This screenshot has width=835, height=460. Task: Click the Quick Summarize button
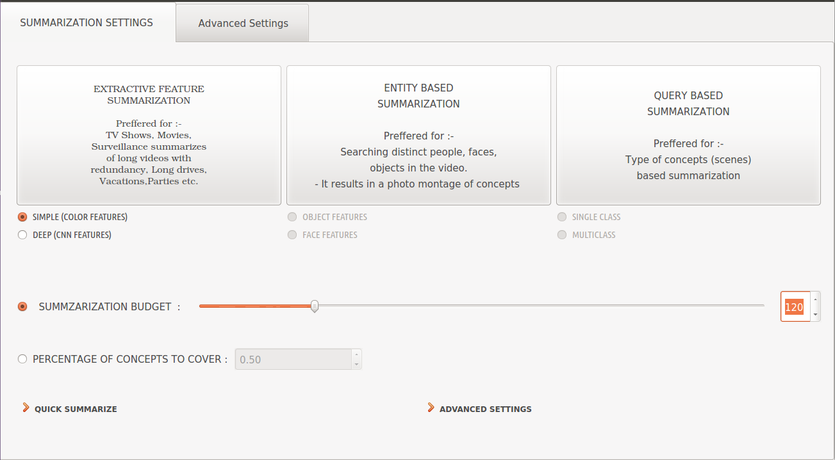coord(76,409)
